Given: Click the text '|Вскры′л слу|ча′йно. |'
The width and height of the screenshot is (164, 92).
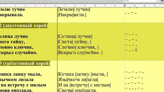Looking at the screenshot, I should click(80, 53).
